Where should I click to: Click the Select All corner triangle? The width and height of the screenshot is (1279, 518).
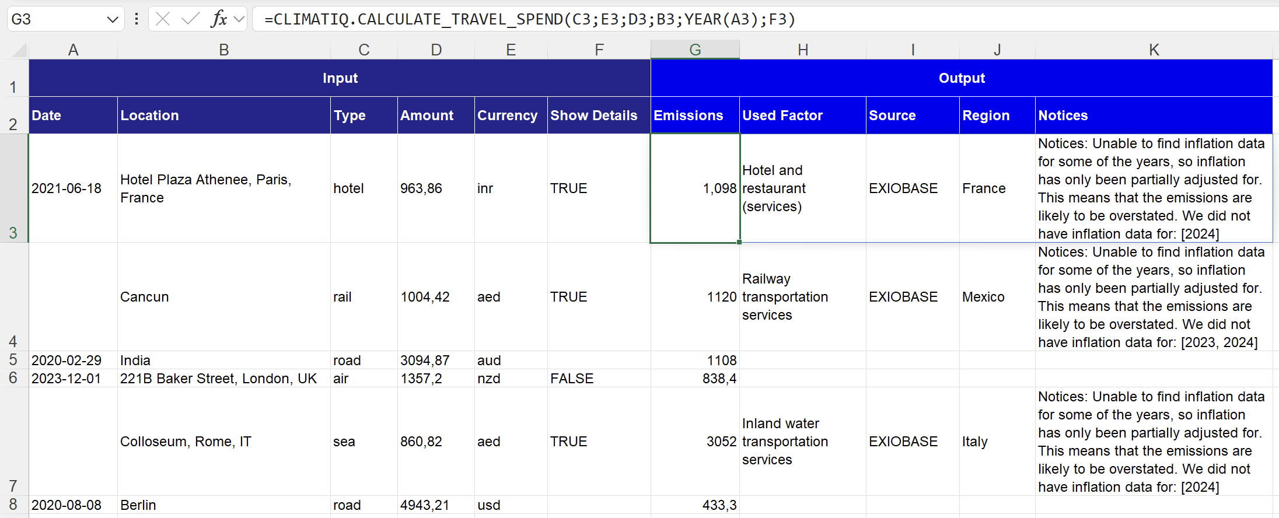coord(20,50)
